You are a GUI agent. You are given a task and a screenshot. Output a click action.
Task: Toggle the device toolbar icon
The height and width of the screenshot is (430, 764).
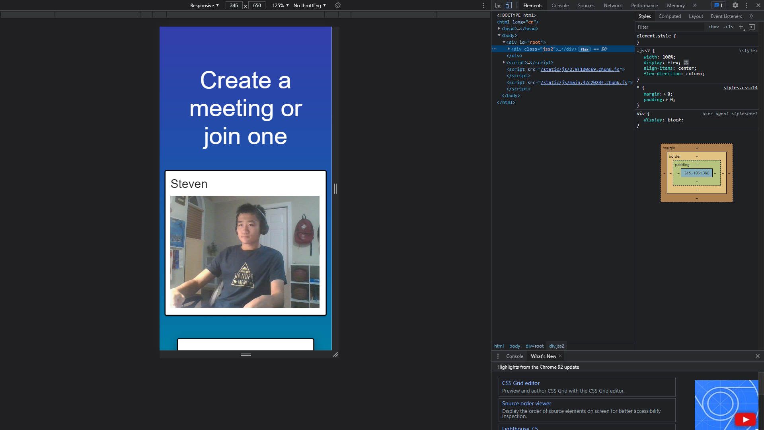point(509,5)
